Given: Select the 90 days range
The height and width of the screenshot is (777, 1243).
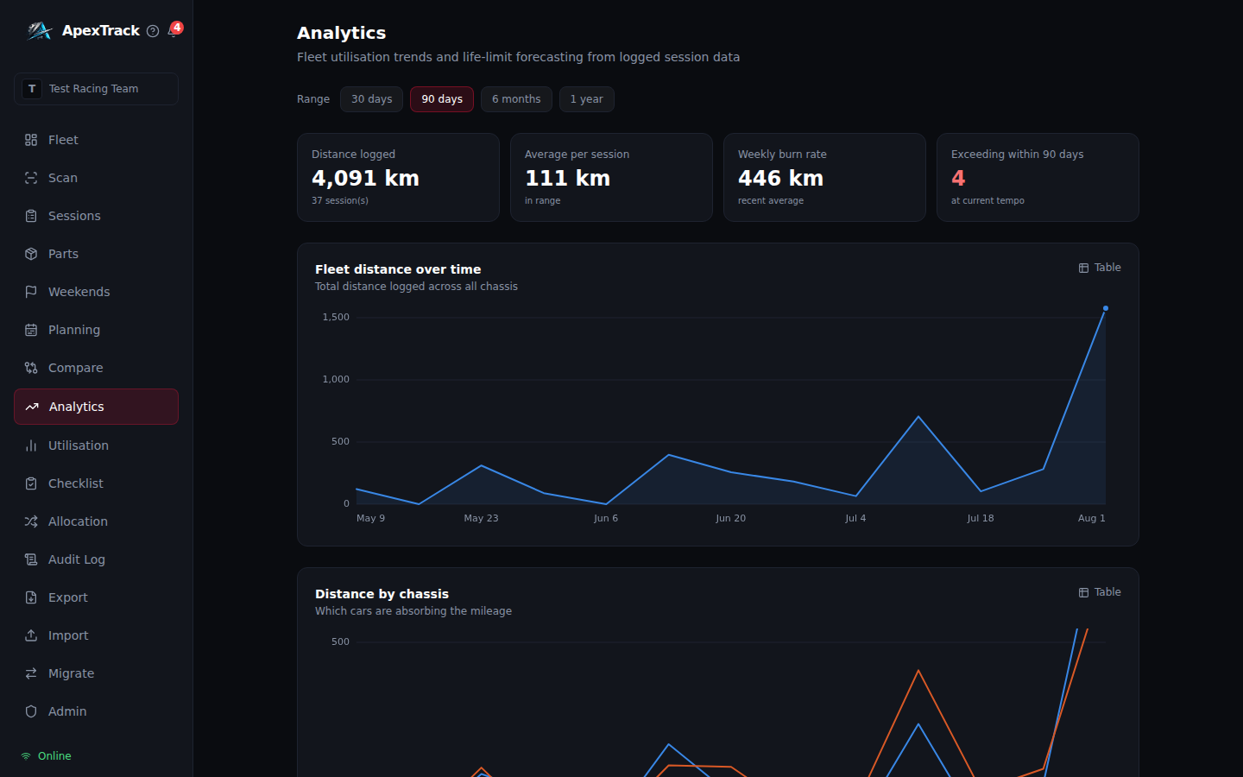Looking at the screenshot, I should click(442, 99).
